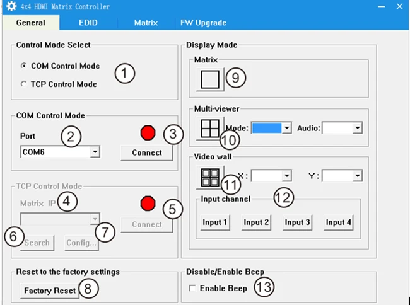Click the gear icon in title bar
The width and height of the screenshot is (410, 305).
tap(11, 6)
